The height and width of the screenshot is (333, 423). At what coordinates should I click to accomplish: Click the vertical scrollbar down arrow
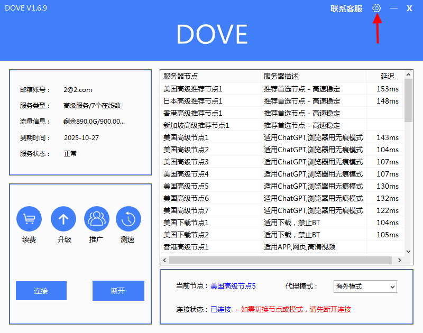coord(408,252)
